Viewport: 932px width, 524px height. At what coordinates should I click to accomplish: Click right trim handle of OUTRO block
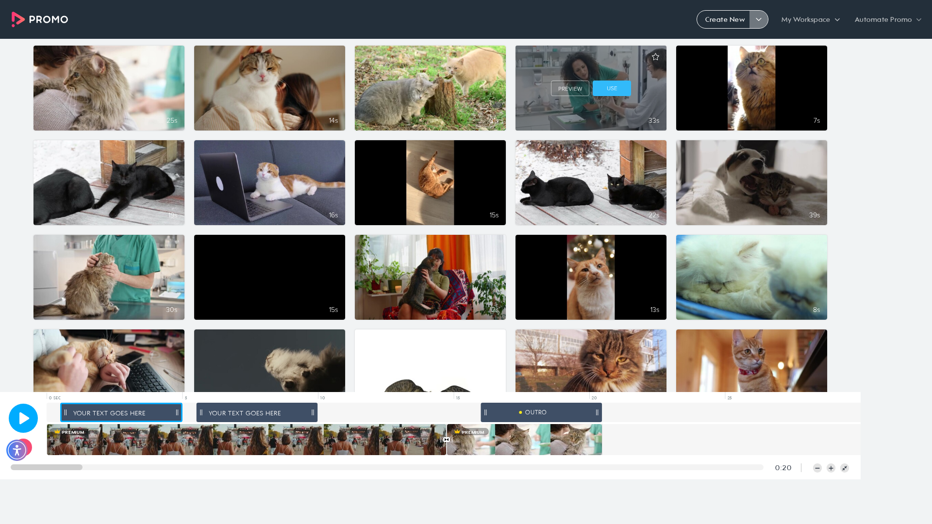tap(597, 412)
